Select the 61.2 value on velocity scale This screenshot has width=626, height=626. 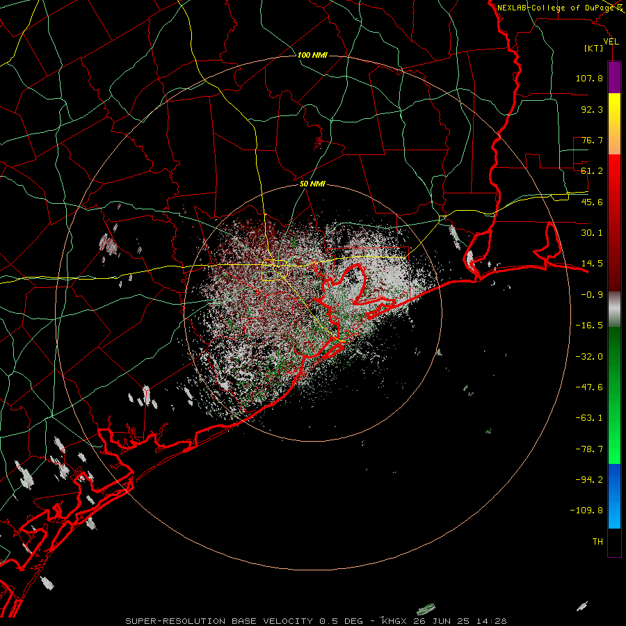(x=592, y=171)
